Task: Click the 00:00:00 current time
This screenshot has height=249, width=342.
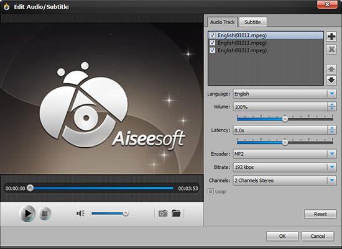Action: [x=16, y=188]
